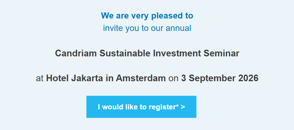
Task: Click the arrow on the register button
Action: [183, 107]
